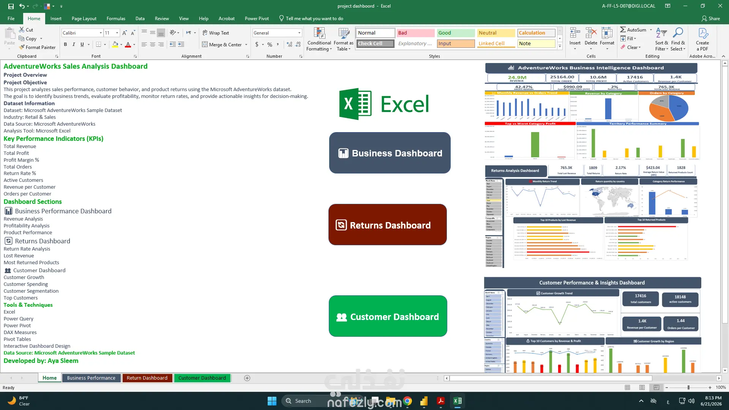Apply comma style number format
The width and height of the screenshot is (729, 410).
pyautogui.click(x=278, y=44)
